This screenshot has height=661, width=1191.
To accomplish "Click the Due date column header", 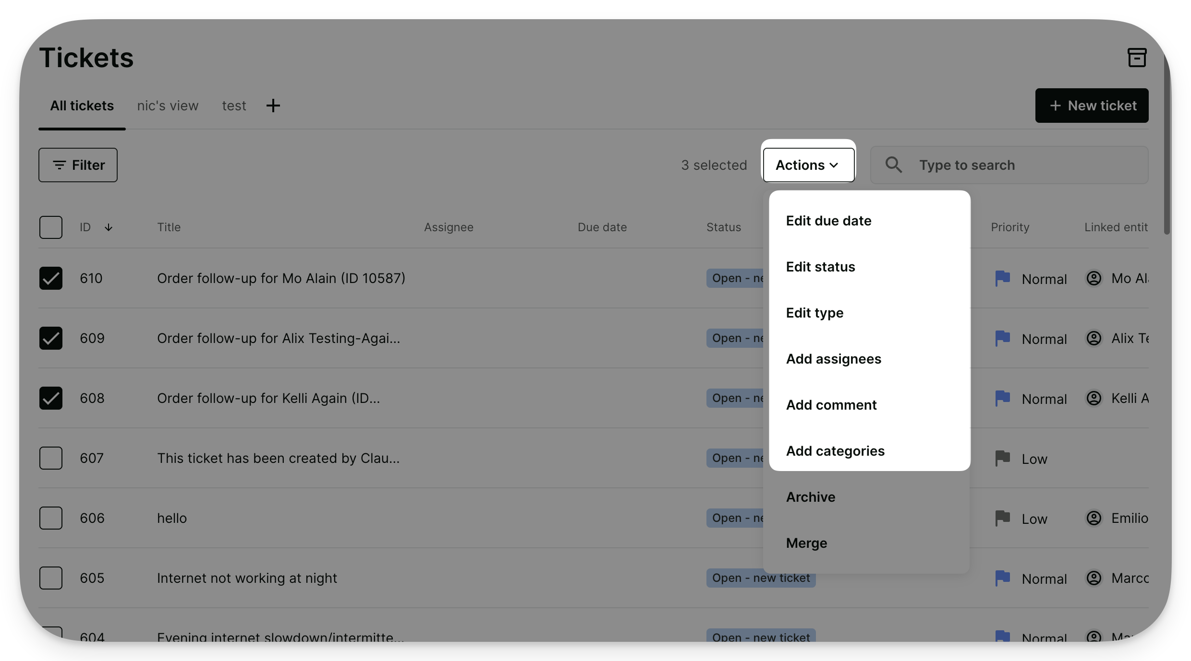I will click(x=602, y=227).
